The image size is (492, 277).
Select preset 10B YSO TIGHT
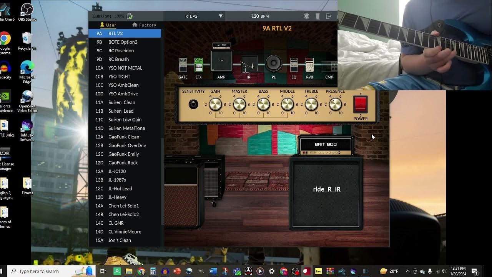pos(125,77)
